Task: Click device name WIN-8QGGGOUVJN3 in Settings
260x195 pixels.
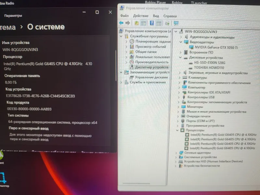Action: click(x=20, y=50)
